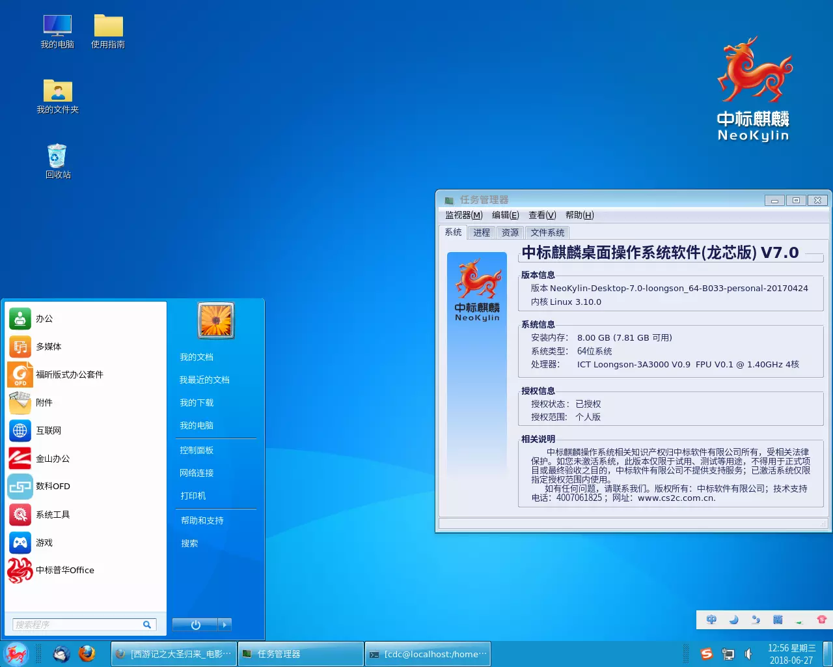Open the 帮助(H) menu in 任务管理器
The image size is (833, 667).
click(580, 215)
